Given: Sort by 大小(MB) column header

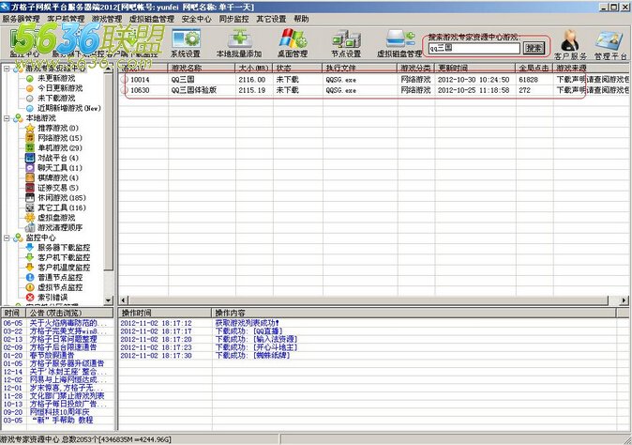Looking at the screenshot, I should (254, 68).
